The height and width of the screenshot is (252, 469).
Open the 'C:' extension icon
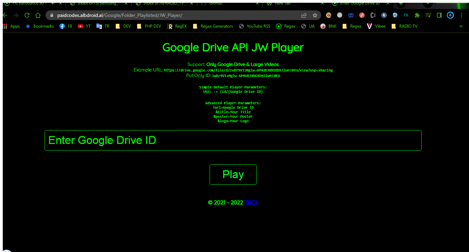click(x=373, y=15)
